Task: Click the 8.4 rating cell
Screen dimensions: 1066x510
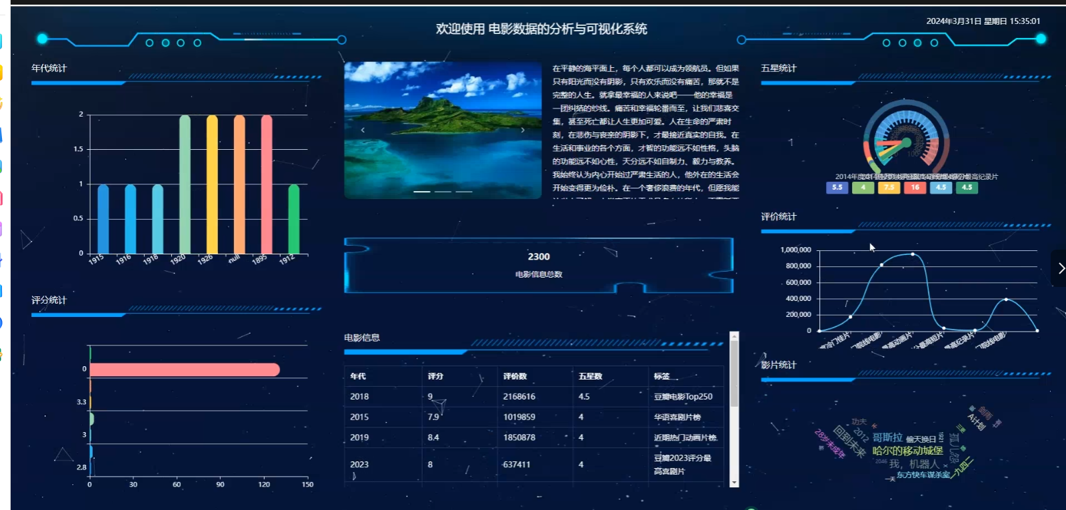Action: [x=433, y=437]
